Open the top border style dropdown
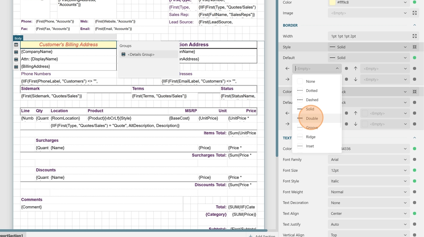The width and height of the screenshot is (424, 237). pos(385,69)
